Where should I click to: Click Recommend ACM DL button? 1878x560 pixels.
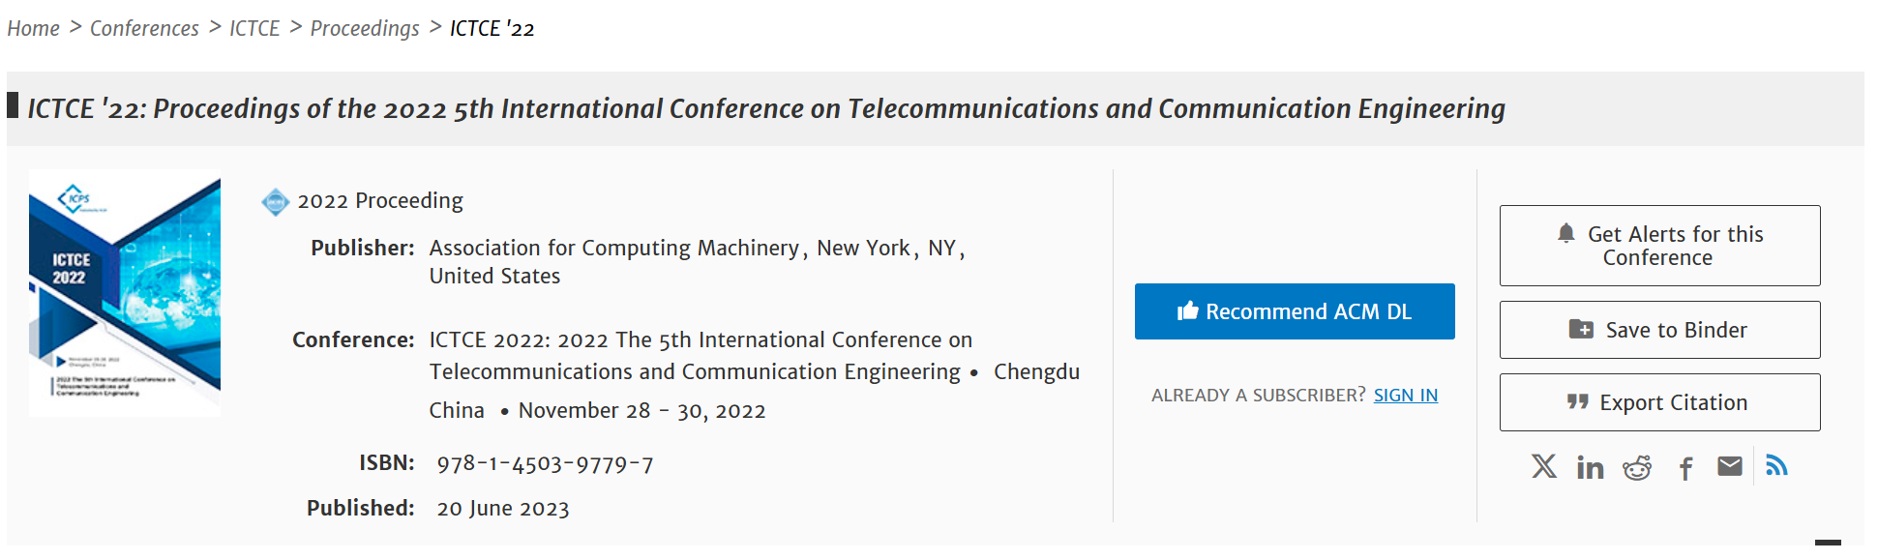pyautogui.click(x=1295, y=311)
